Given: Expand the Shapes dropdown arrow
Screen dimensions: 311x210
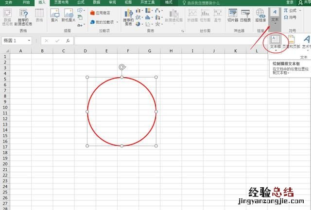Looking at the screenshot, I should tap(85, 10).
